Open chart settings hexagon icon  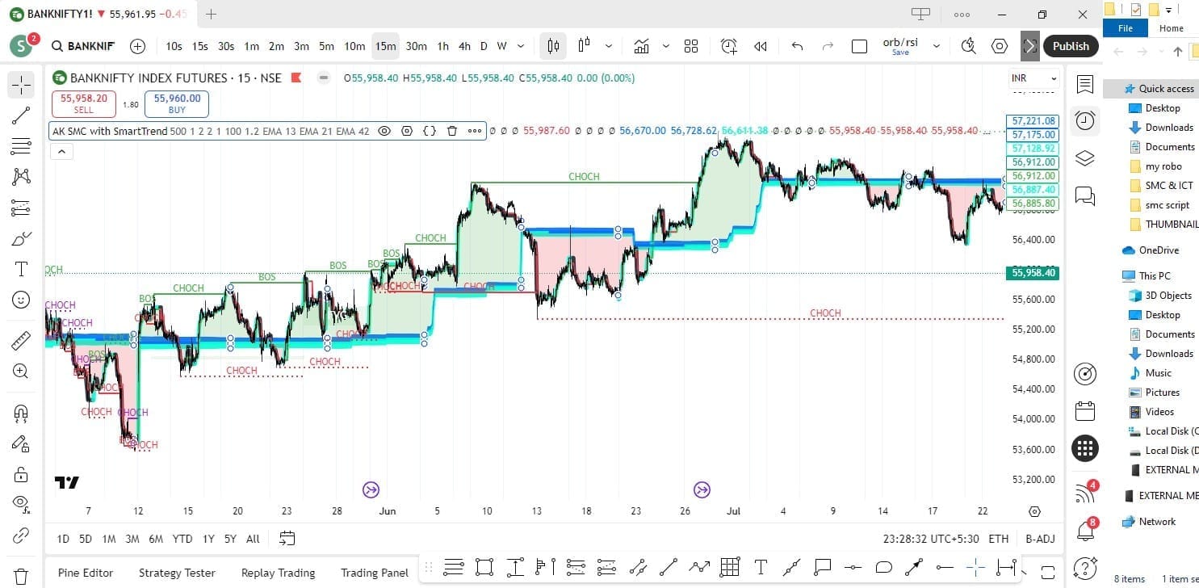[1000, 46]
